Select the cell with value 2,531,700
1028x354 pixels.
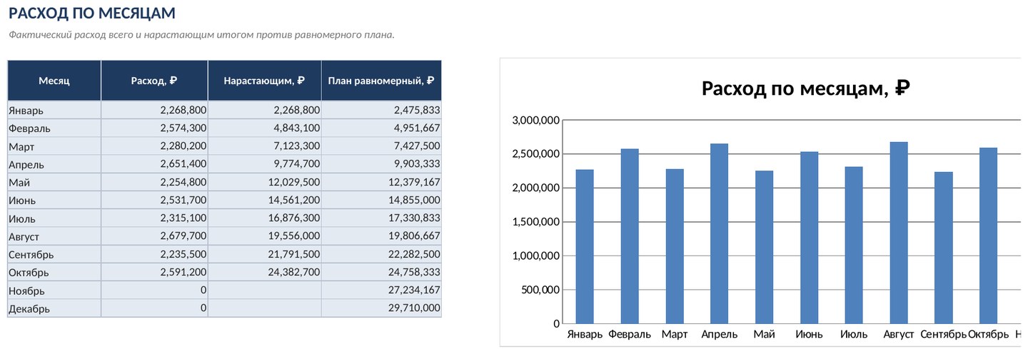coord(154,201)
